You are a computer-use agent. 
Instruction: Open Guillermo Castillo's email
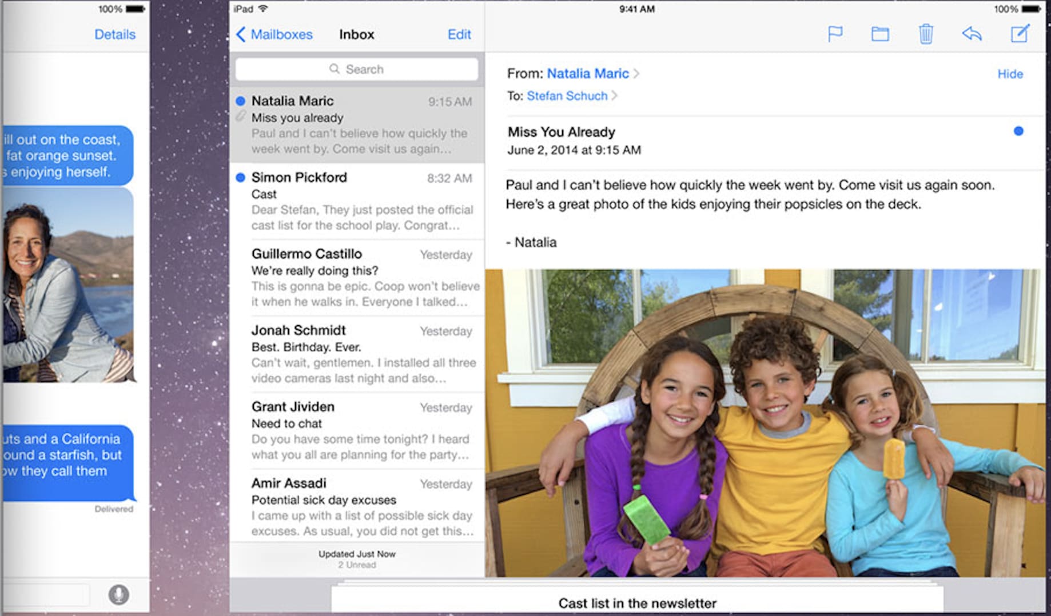[x=357, y=278]
